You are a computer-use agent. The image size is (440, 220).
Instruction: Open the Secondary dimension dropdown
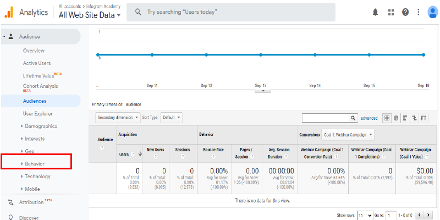tap(118, 118)
